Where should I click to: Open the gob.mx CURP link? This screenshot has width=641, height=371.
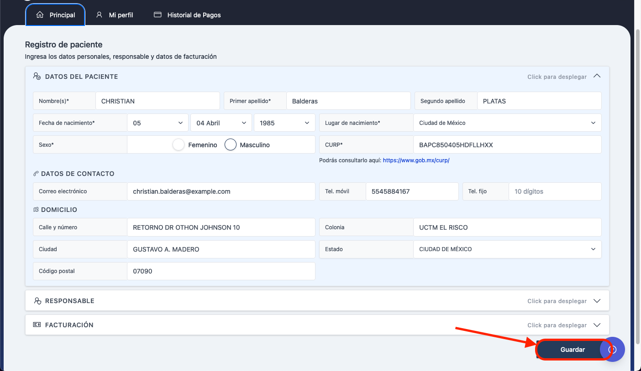coord(416,160)
